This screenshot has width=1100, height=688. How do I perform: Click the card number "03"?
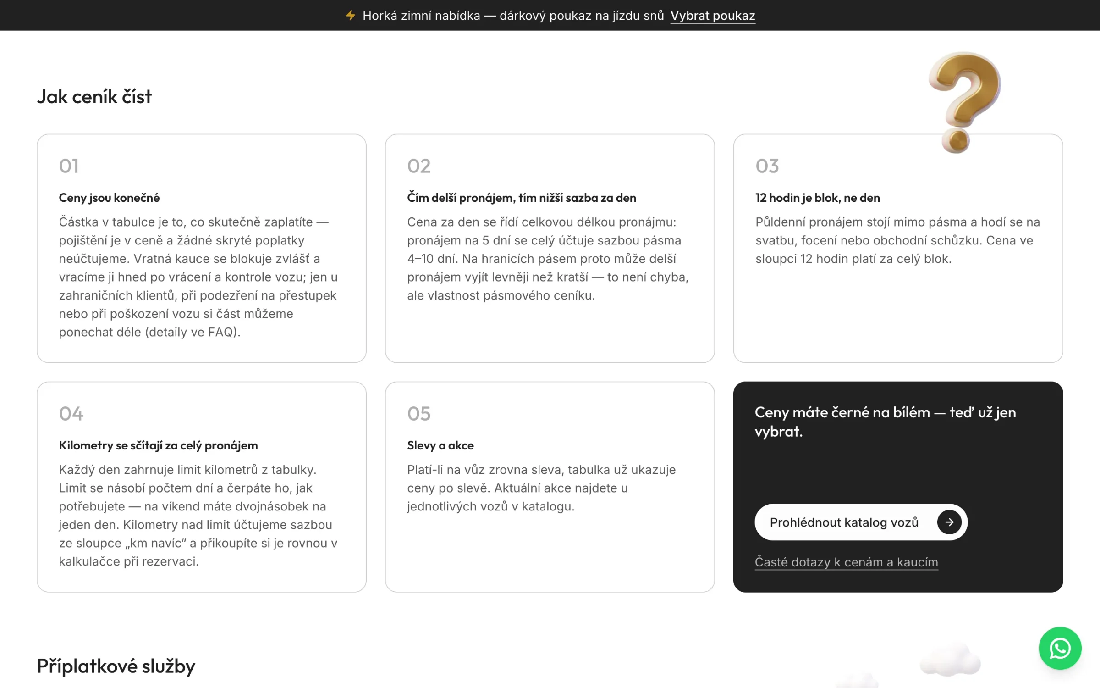click(x=767, y=166)
